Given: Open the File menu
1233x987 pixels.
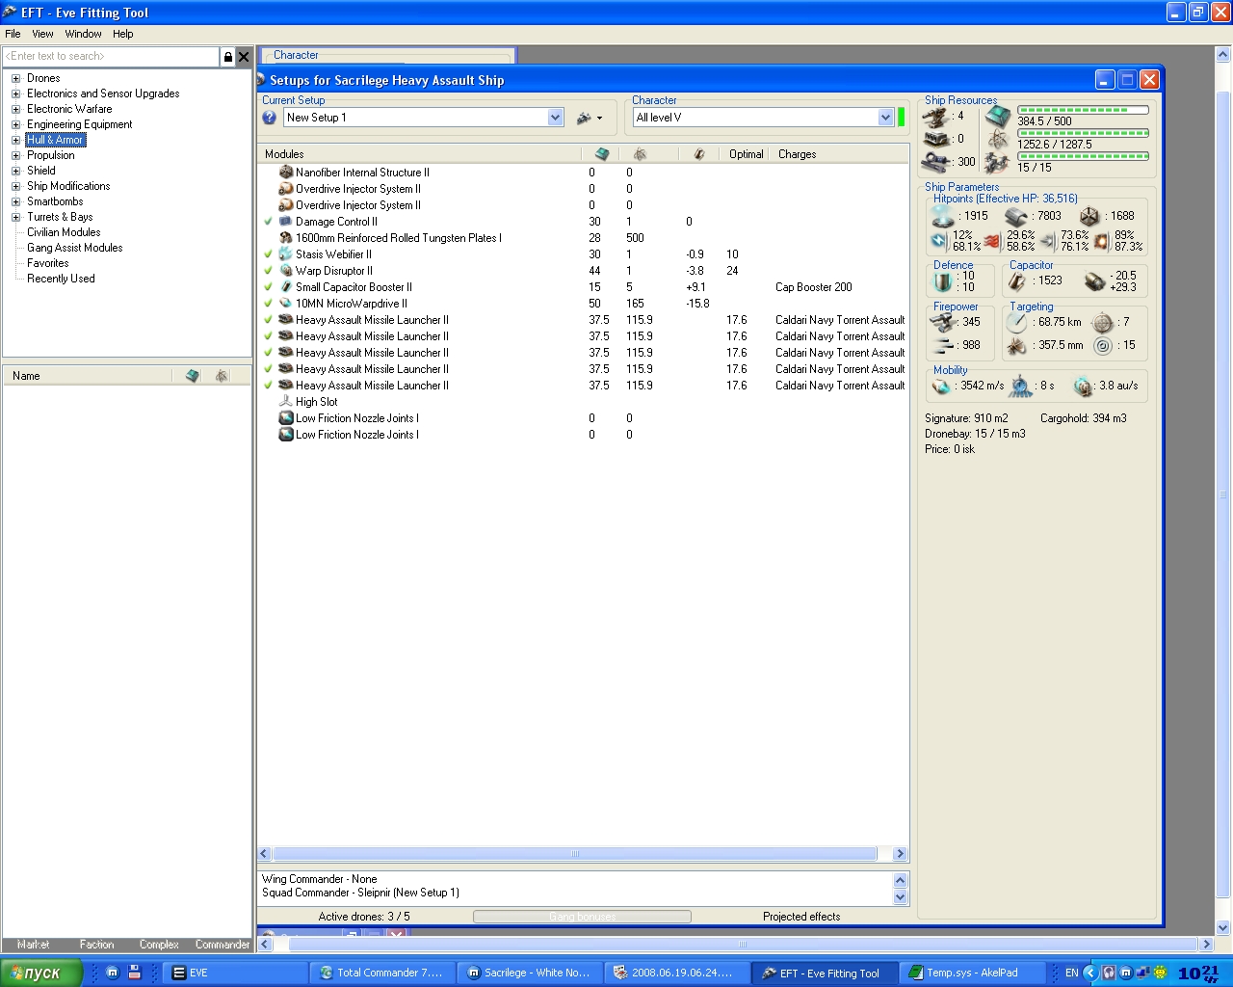Looking at the screenshot, I should pos(13,34).
